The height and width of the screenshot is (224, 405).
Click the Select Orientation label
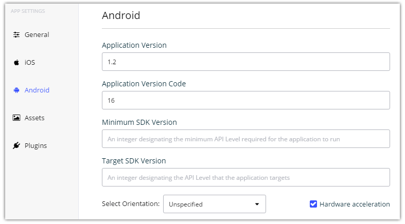pyautogui.click(x=131, y=203)
